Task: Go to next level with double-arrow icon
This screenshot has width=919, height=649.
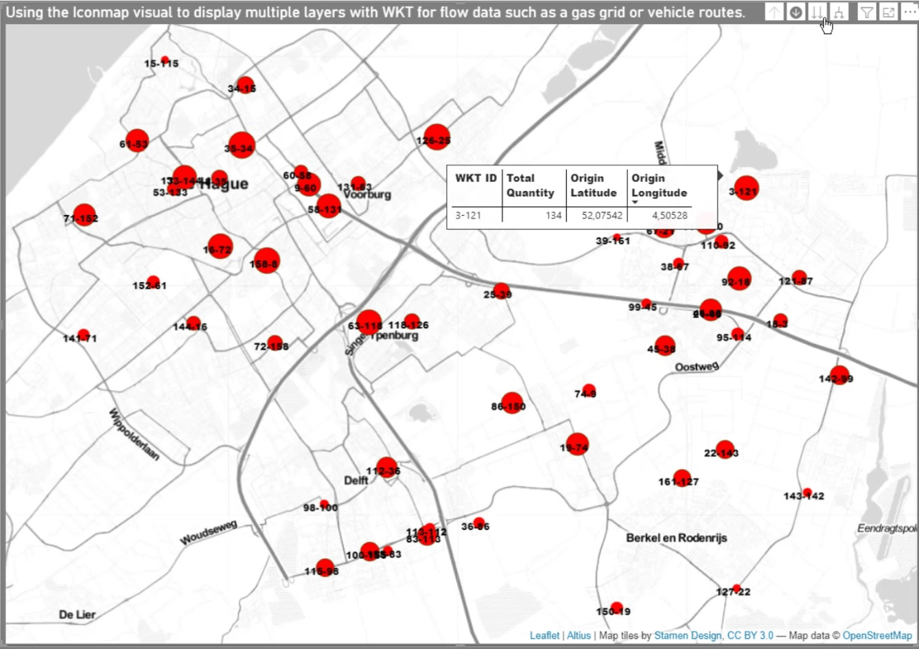Action: point(817,12)
